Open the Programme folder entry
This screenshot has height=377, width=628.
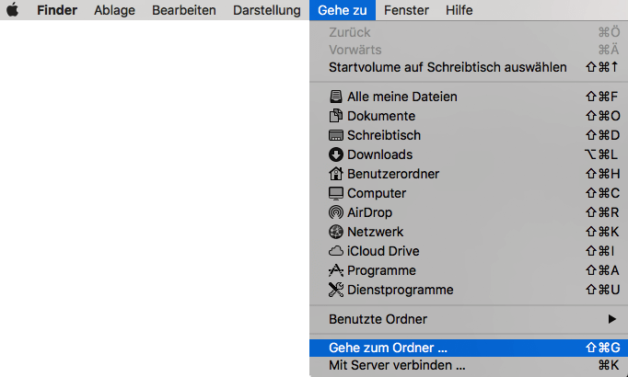pyautogui.click(x=381, y=270)
